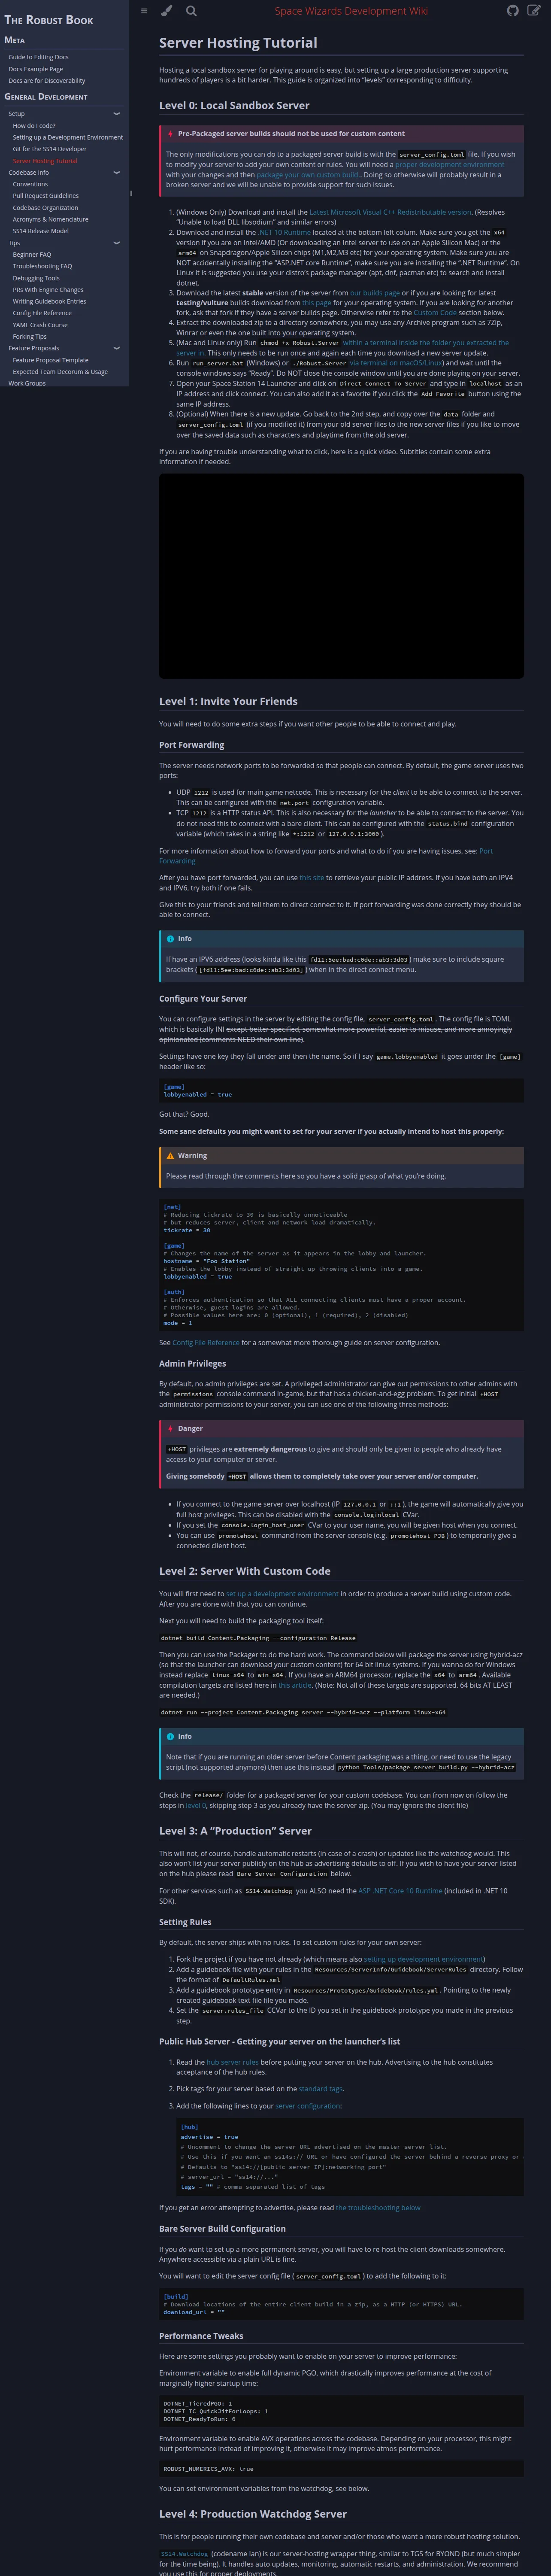
Task: Click the Feature Proposals section label
Action: point(34,349)
